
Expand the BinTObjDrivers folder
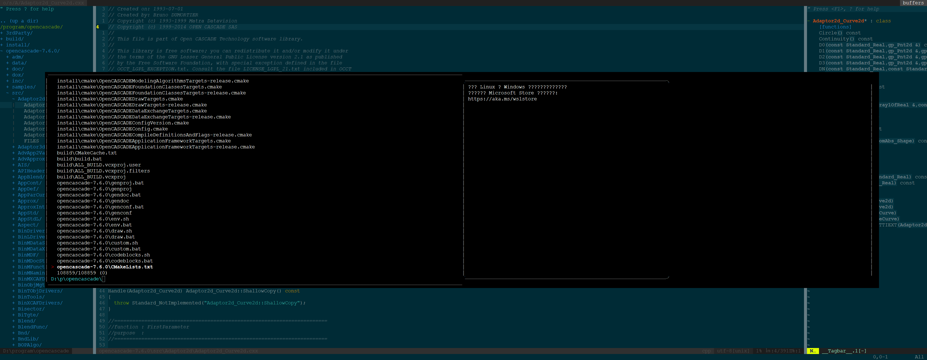coord(40,291)
